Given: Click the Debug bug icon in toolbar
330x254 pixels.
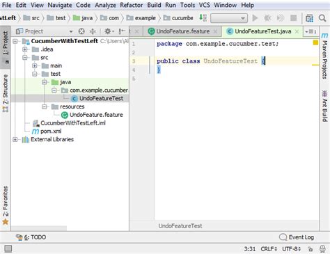Looking at the screenshot, I should 267,18.
